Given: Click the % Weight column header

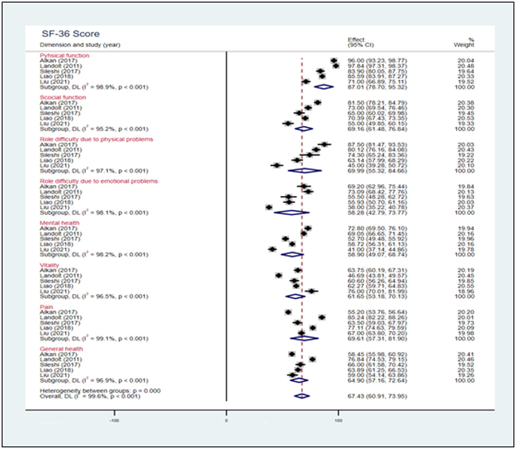Looking at the screenshot, I should coord(464,42).
